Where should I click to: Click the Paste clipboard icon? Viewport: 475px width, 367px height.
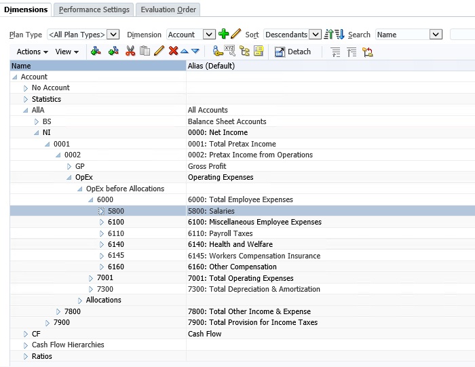click(x=145, y=52)
